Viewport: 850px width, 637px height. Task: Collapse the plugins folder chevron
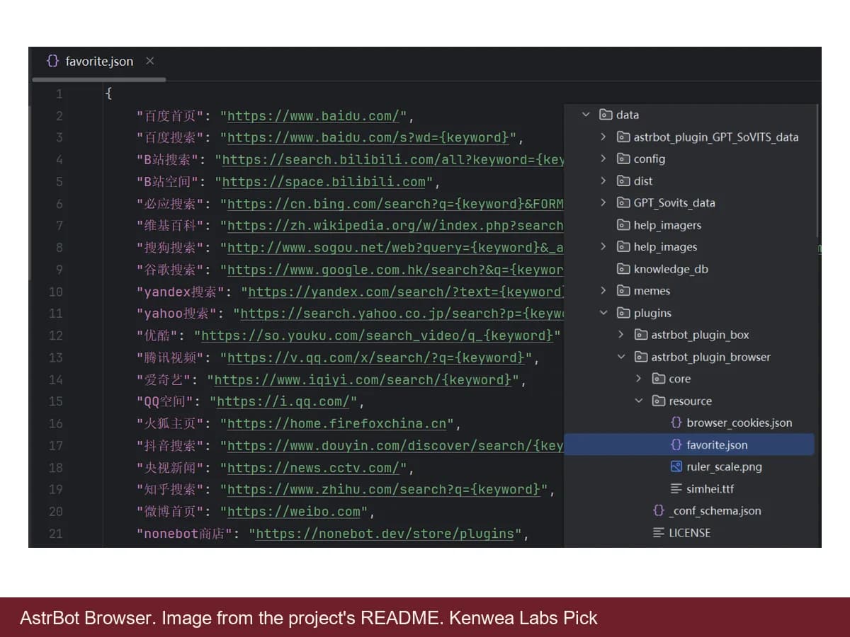(603, 312)
